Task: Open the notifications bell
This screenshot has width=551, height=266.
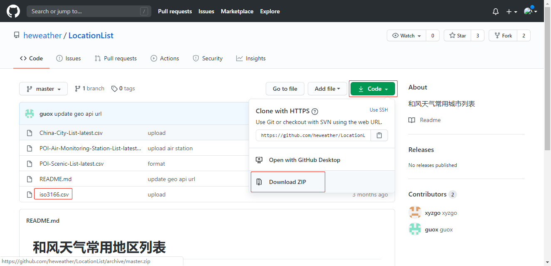Action: (495, 12)
